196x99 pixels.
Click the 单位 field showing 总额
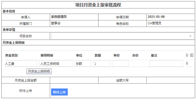click(x=83, y=64)
